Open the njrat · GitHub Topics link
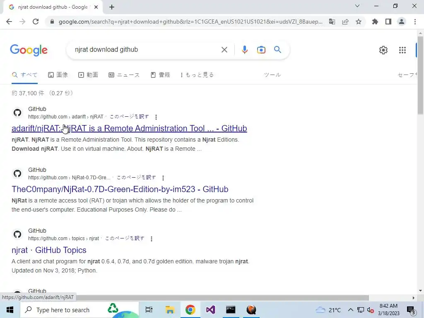This screenshot has height=318, width=424. pos(49,250)
